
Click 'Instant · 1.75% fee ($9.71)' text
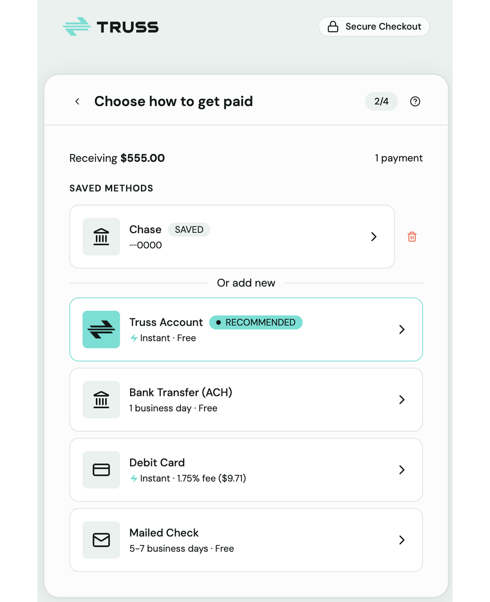(193, 478)
